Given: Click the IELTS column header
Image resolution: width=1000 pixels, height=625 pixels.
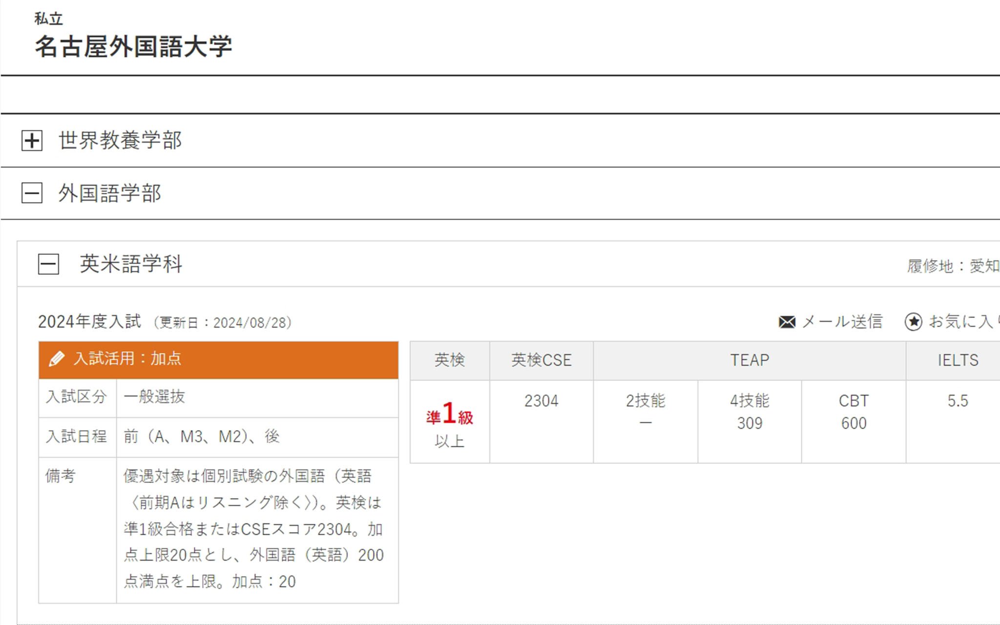Looking at the screenshot, I should click(958, 360).
